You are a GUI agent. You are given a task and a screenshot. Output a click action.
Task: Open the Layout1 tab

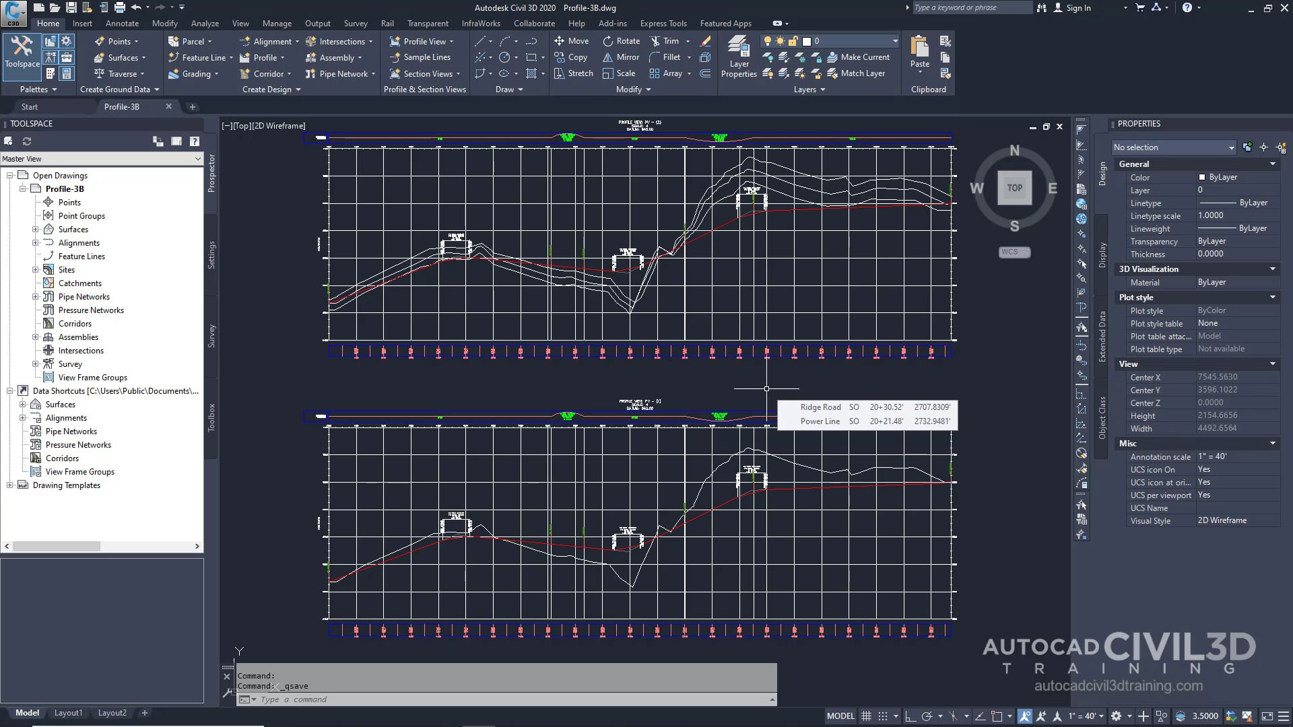point(68,712)
